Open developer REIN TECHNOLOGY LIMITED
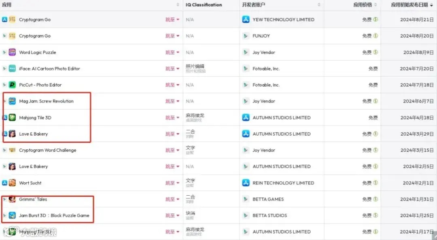The image size is (437, 240). 283,183
